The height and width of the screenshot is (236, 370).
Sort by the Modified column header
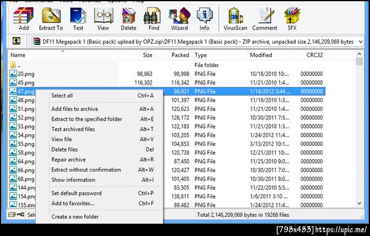tap(270, 55)
